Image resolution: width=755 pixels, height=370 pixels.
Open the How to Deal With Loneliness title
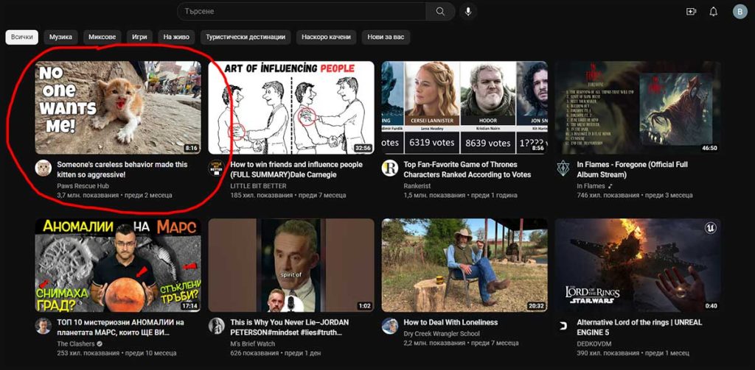[450, 322]
